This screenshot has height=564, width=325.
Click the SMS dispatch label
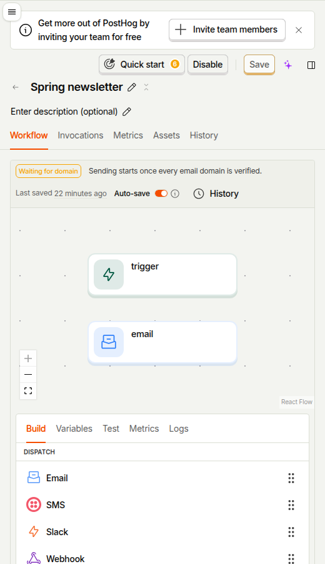click(x=56, y=505)
